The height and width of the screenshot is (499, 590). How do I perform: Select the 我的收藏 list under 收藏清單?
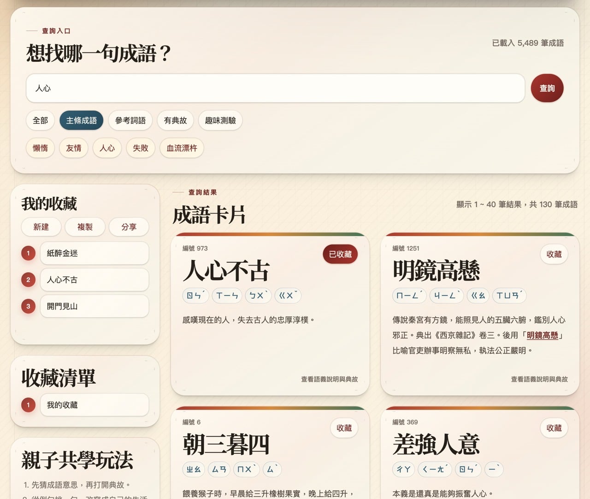[x=94, y=405]
